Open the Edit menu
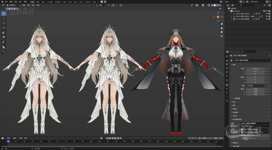The height and width of the screenshot is (150, 272). [x=11, y=2]
